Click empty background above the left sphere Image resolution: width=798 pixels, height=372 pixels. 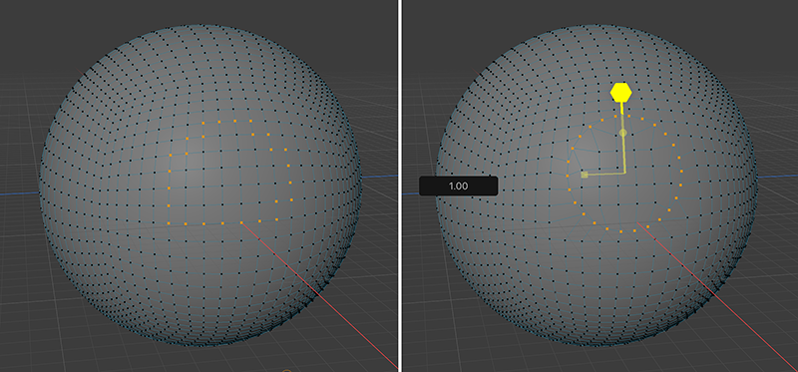coord(199,11)
